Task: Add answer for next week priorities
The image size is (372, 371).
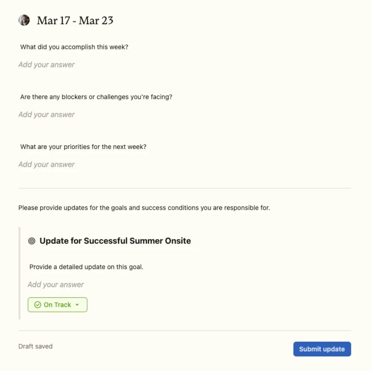Action: coord(185,164)
